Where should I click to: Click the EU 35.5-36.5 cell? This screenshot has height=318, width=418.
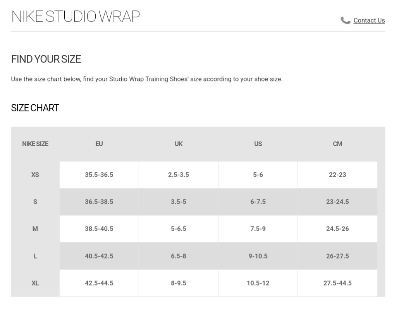coord(99,175)
